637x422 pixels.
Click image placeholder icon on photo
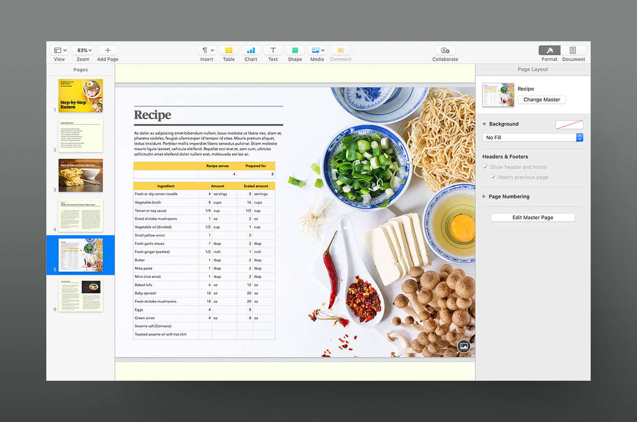click(464, 346)
